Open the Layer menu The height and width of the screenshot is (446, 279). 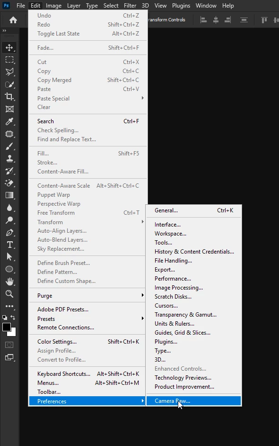(74, 6)
